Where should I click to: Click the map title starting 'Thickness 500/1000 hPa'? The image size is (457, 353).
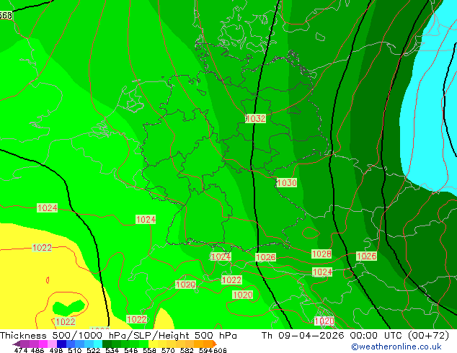(x=118, y=336)
